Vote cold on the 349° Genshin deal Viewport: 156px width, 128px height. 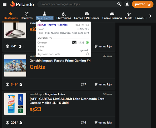click(7, 84)
